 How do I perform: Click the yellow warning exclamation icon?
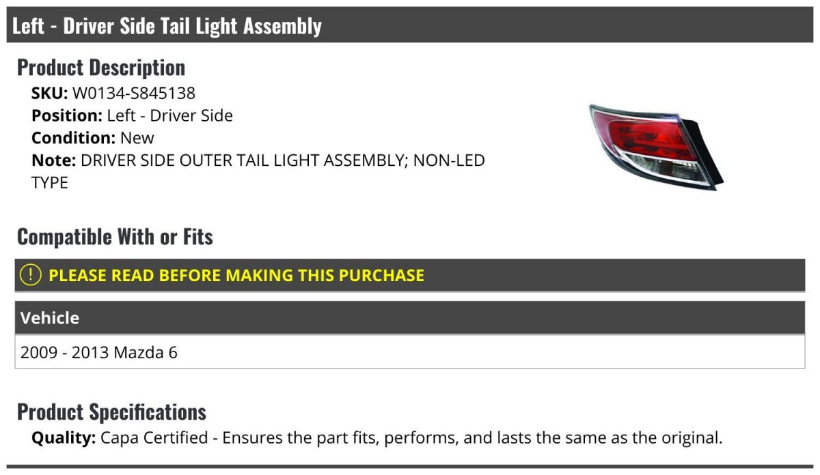click(x=30, y=275)
